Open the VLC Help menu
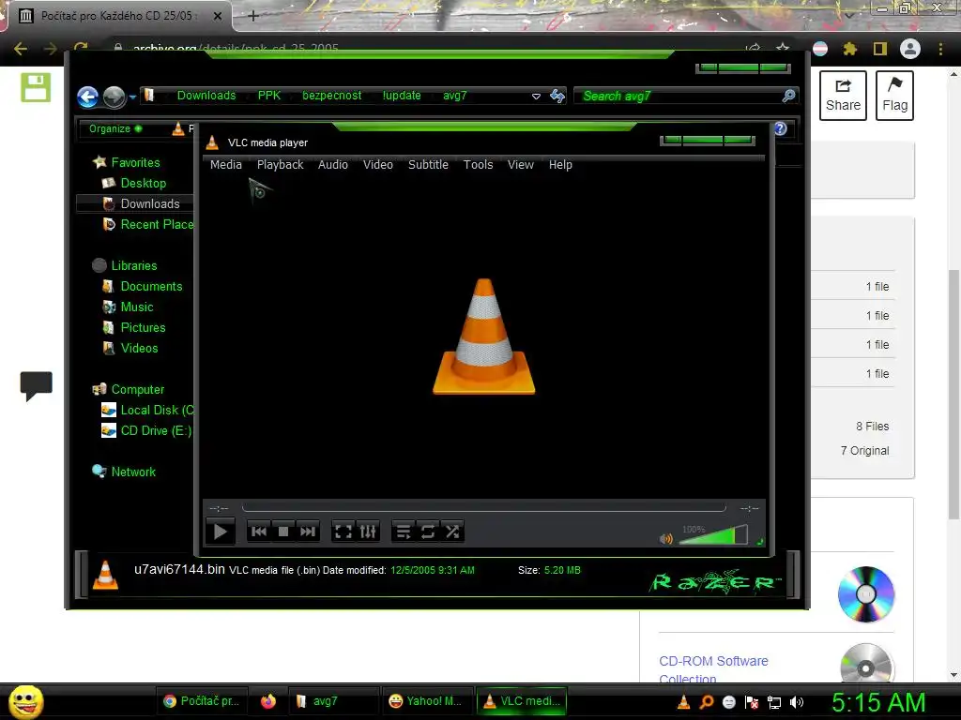 (560, 165)
